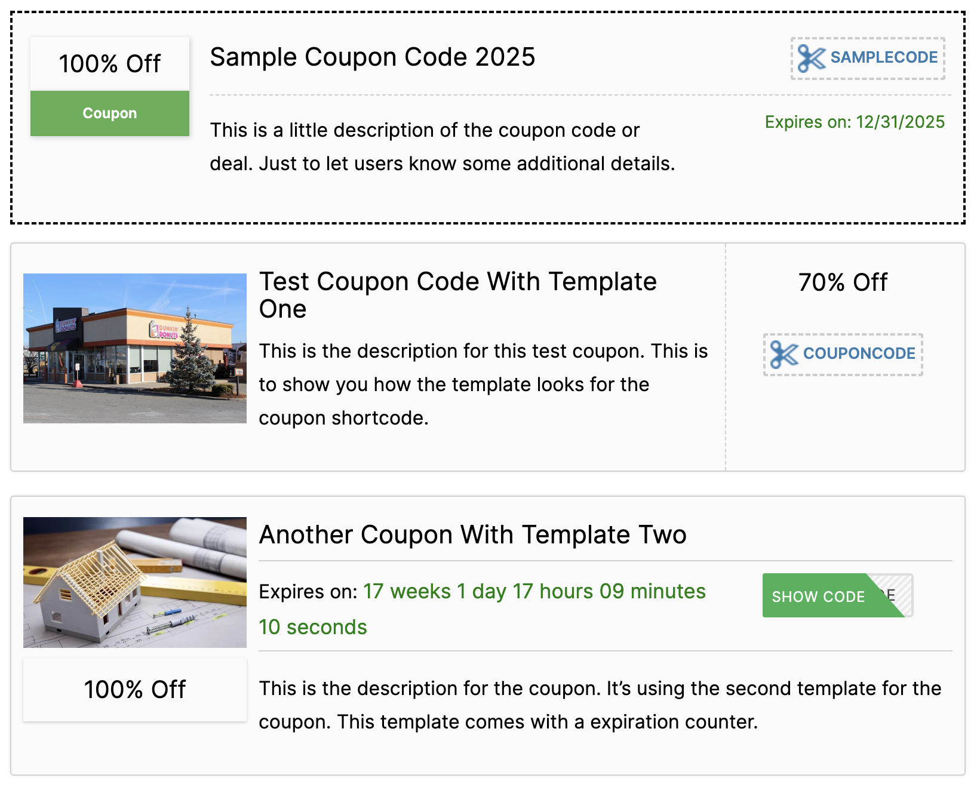Click the test coupon shortcode description text
The height and width of the screenshot is (787, 977).
(483, 385)
